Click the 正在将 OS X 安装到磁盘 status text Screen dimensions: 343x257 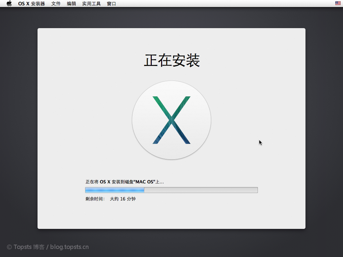[x=125, y=182]
